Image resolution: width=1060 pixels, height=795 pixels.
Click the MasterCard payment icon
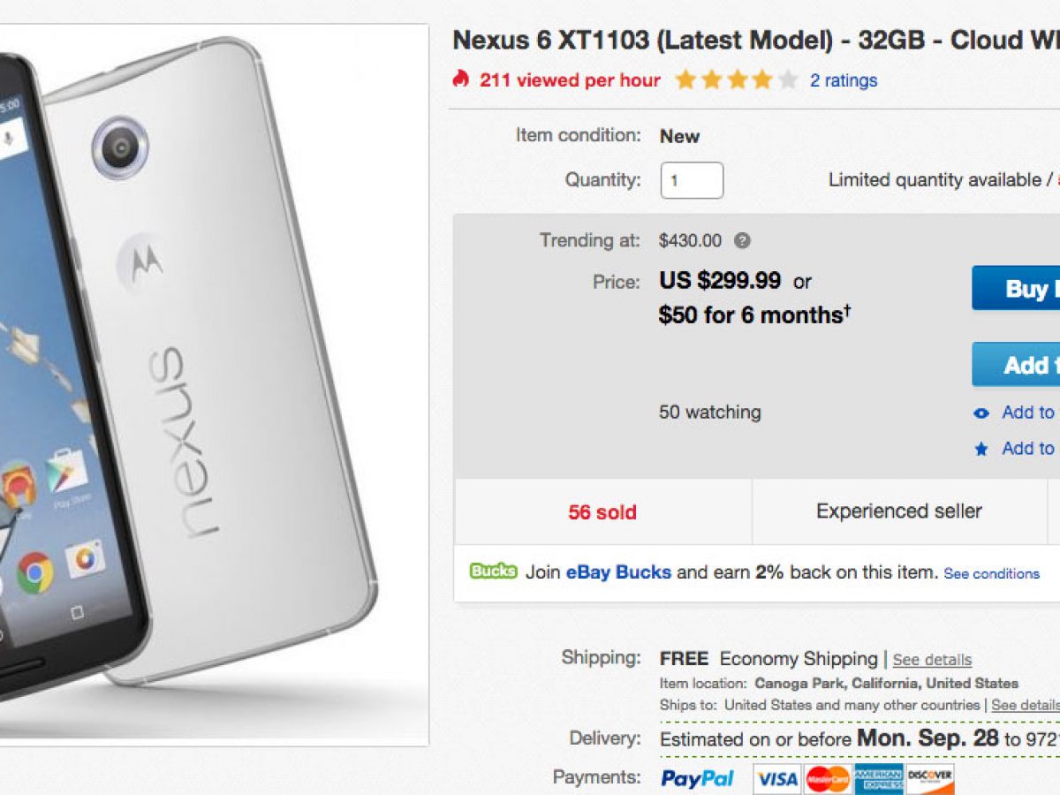click(x=827, y=779)
